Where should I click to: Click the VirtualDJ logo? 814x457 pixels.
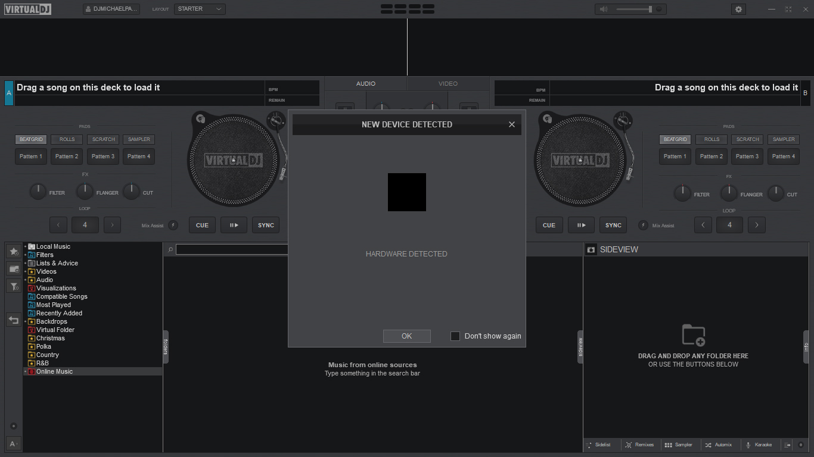click(28, 9)
